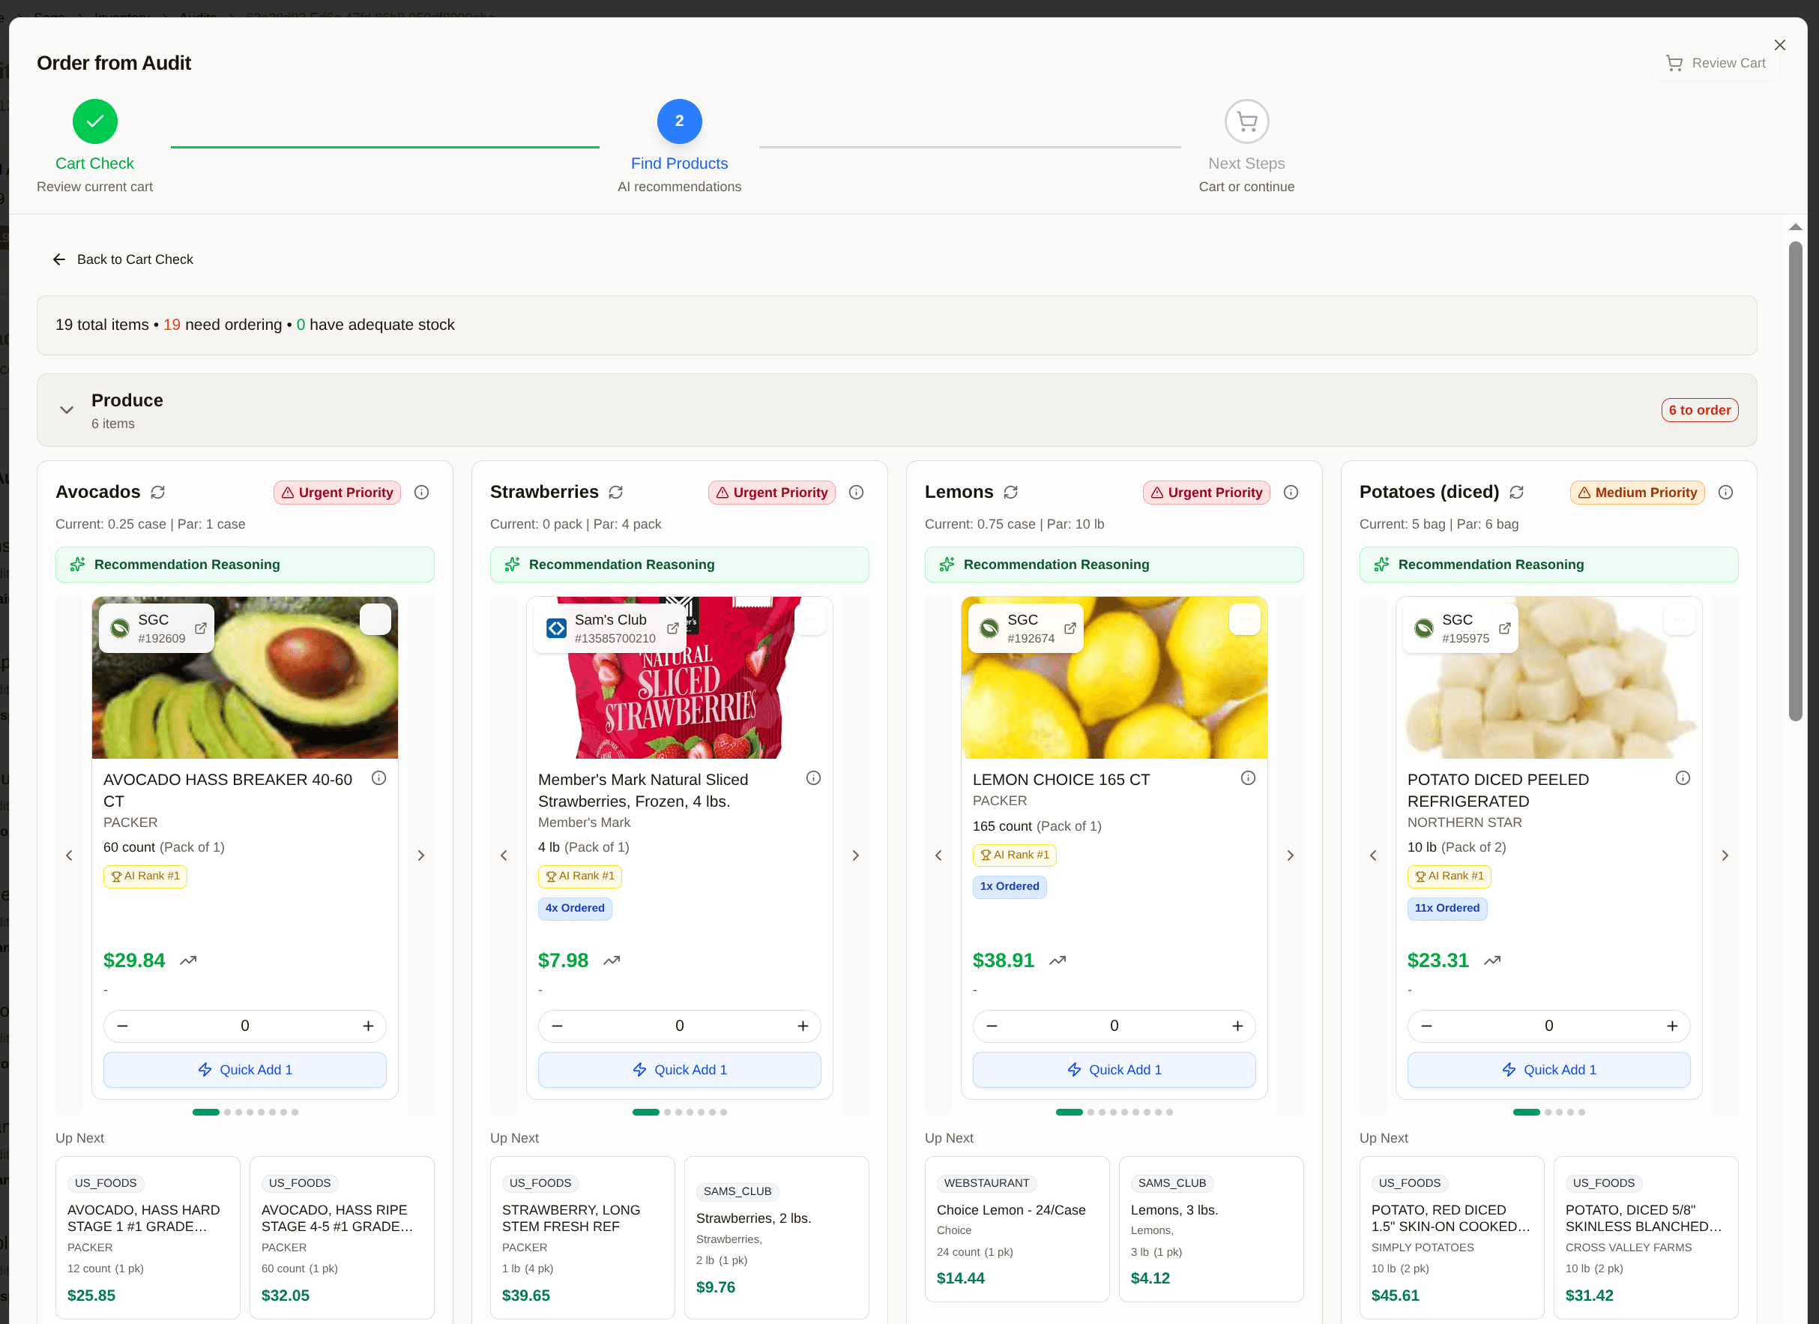Click Back to Cart Check

click(x=123, y=259)
